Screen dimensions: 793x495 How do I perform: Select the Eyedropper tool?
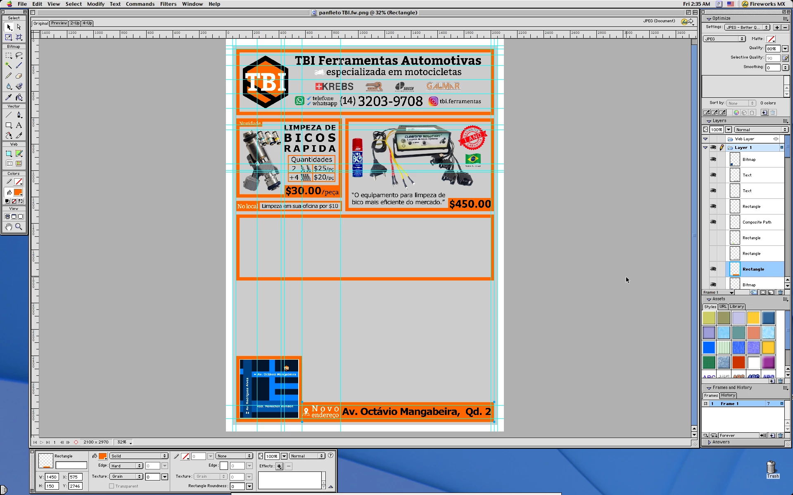tap(8, 97)
